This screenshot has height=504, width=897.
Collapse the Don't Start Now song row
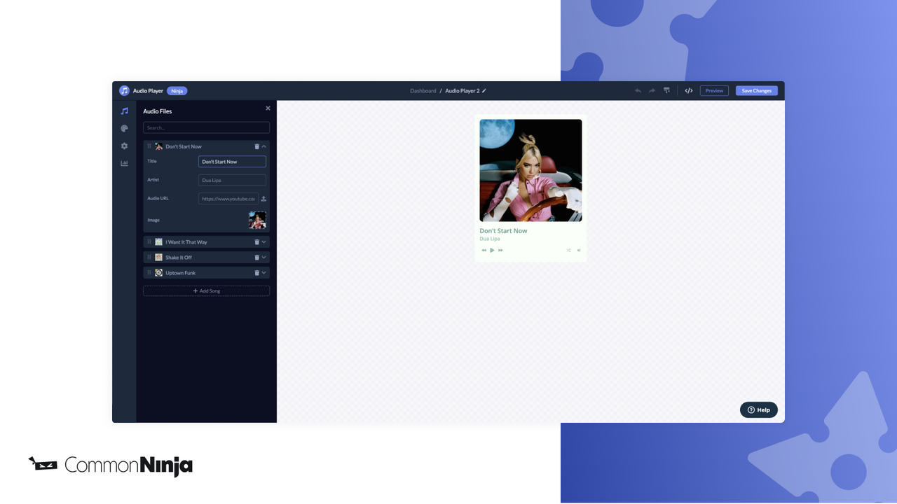click(264, 146)
